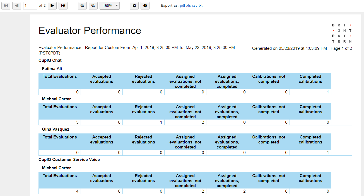This screenshot has width=364, height=196.
Task: Jump to the last report page
Action: pyautogui.click(x=63, y=6)
